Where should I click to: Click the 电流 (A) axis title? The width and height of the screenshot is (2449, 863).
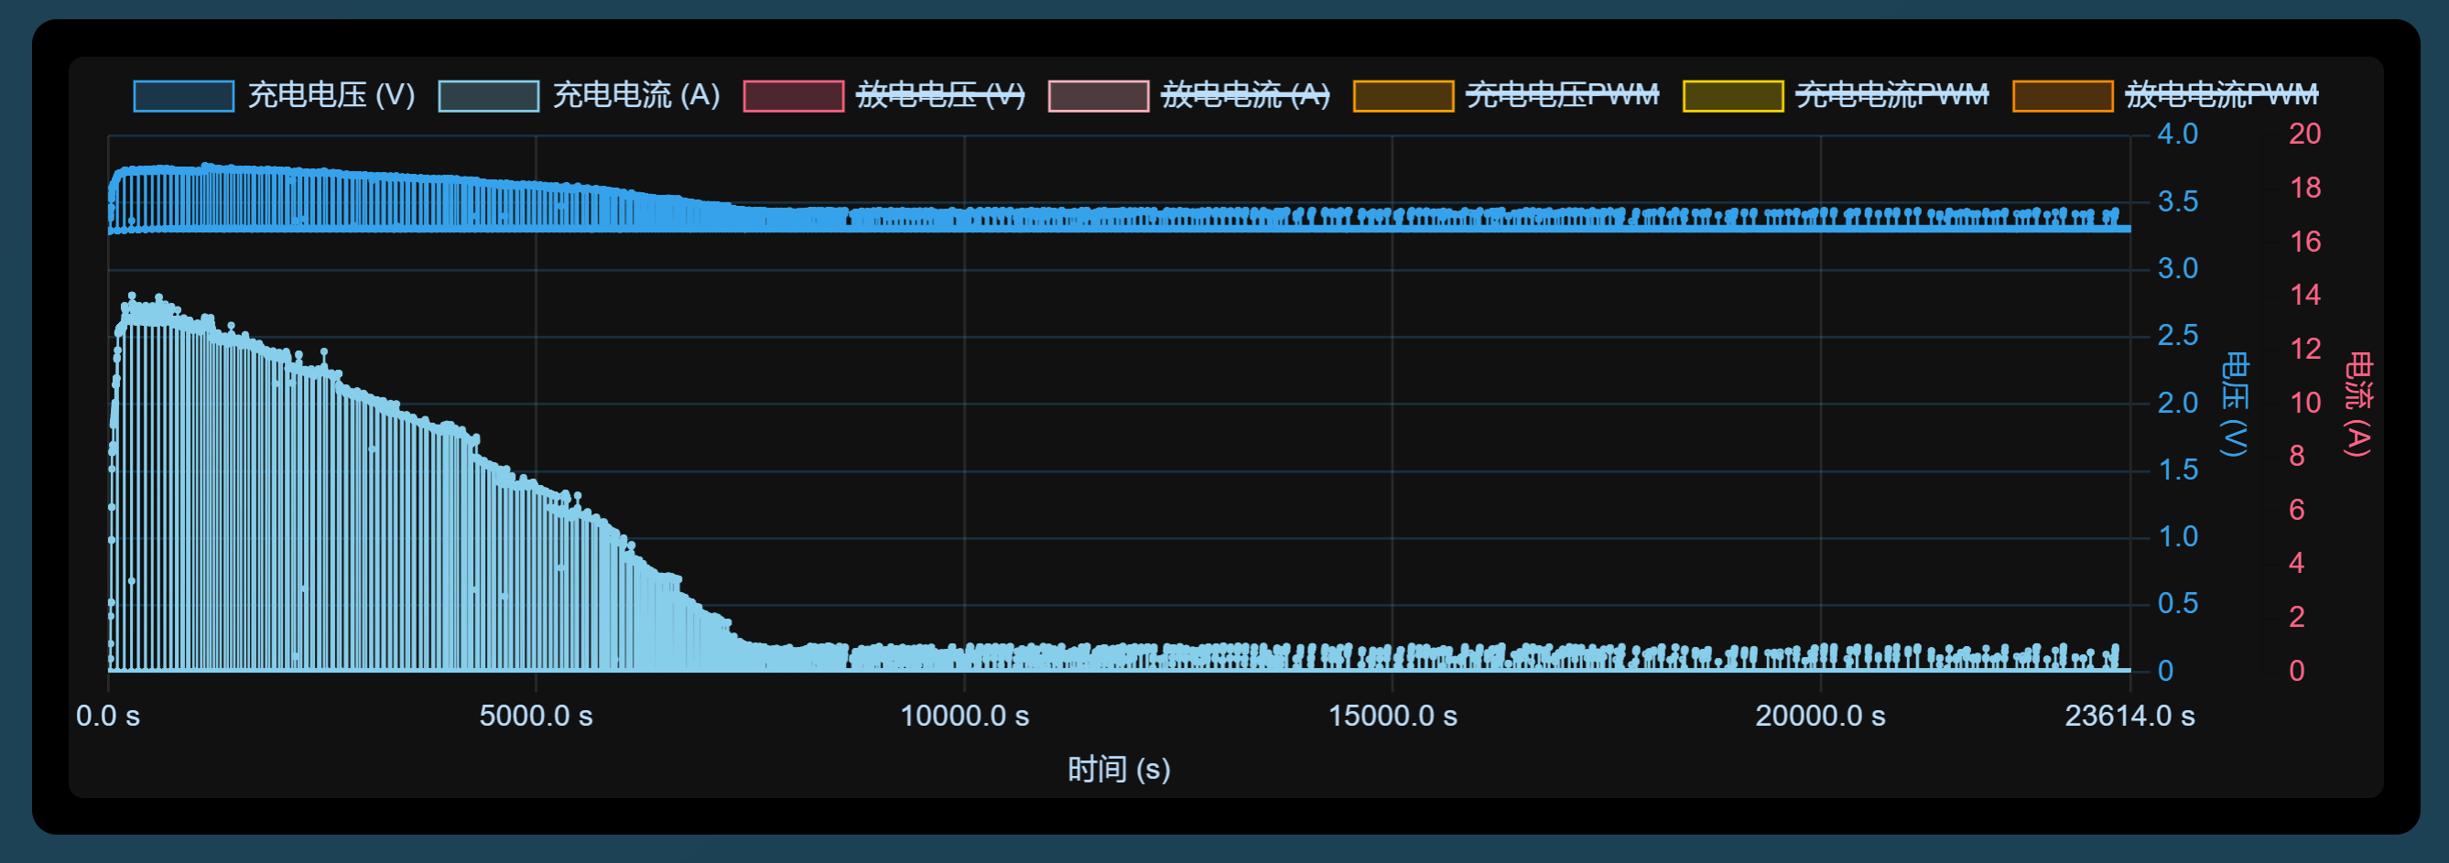[2357, 404]
